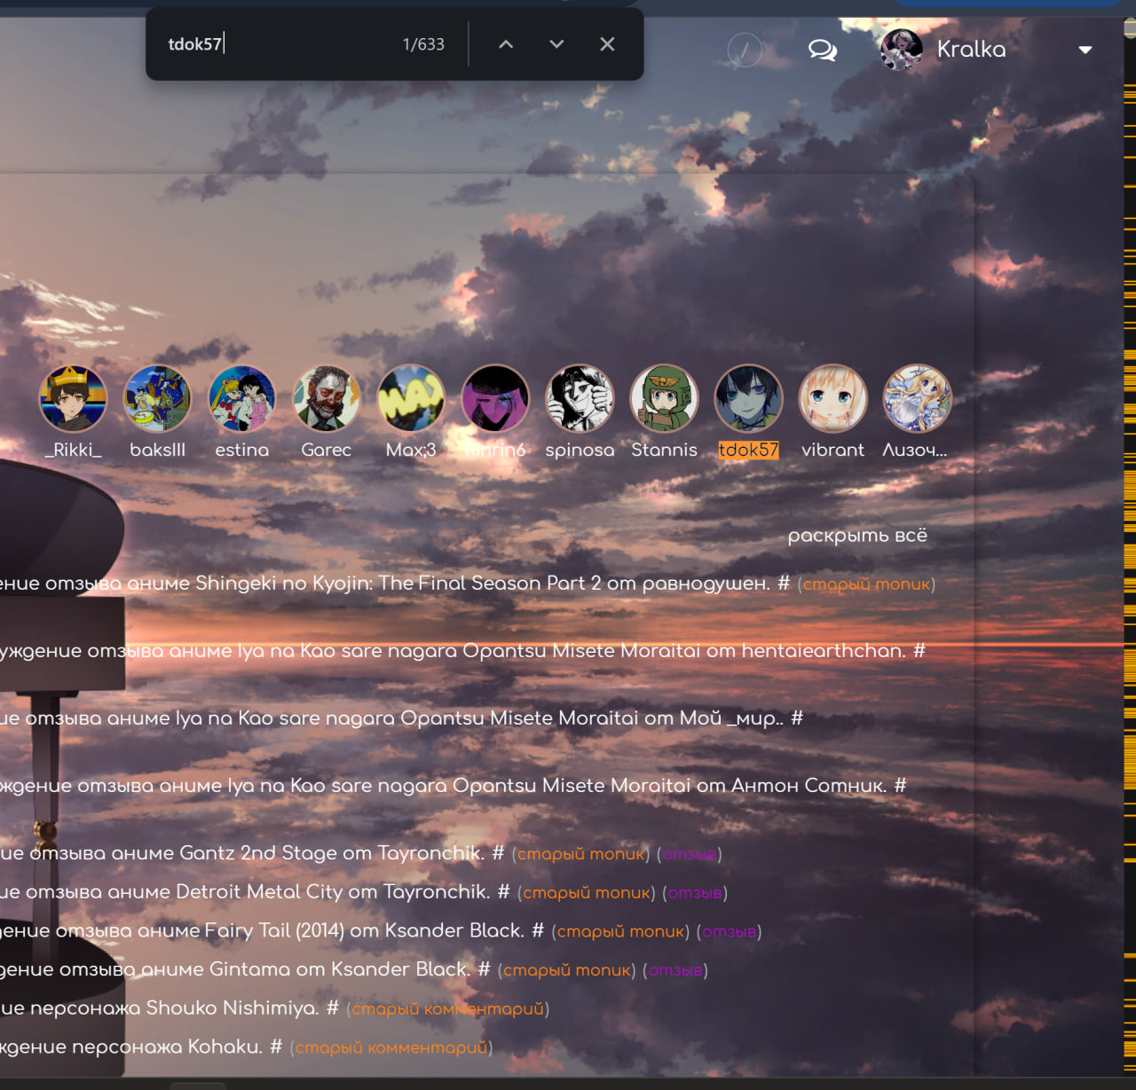
Task: Expand all entries with раскрыть всё
Action: [x=857, y=536]
